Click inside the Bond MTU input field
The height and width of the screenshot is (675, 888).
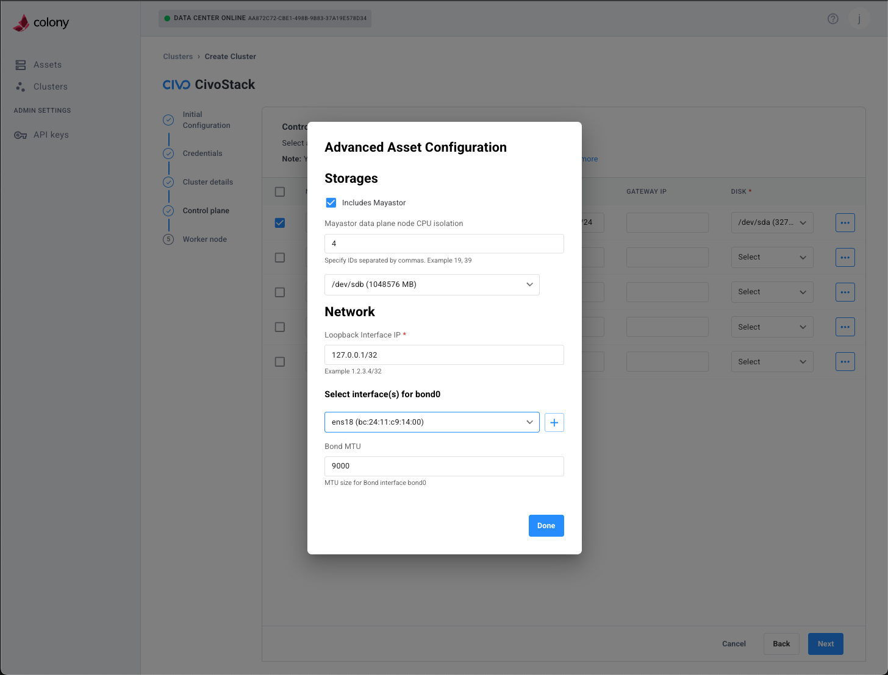(444, 466)
